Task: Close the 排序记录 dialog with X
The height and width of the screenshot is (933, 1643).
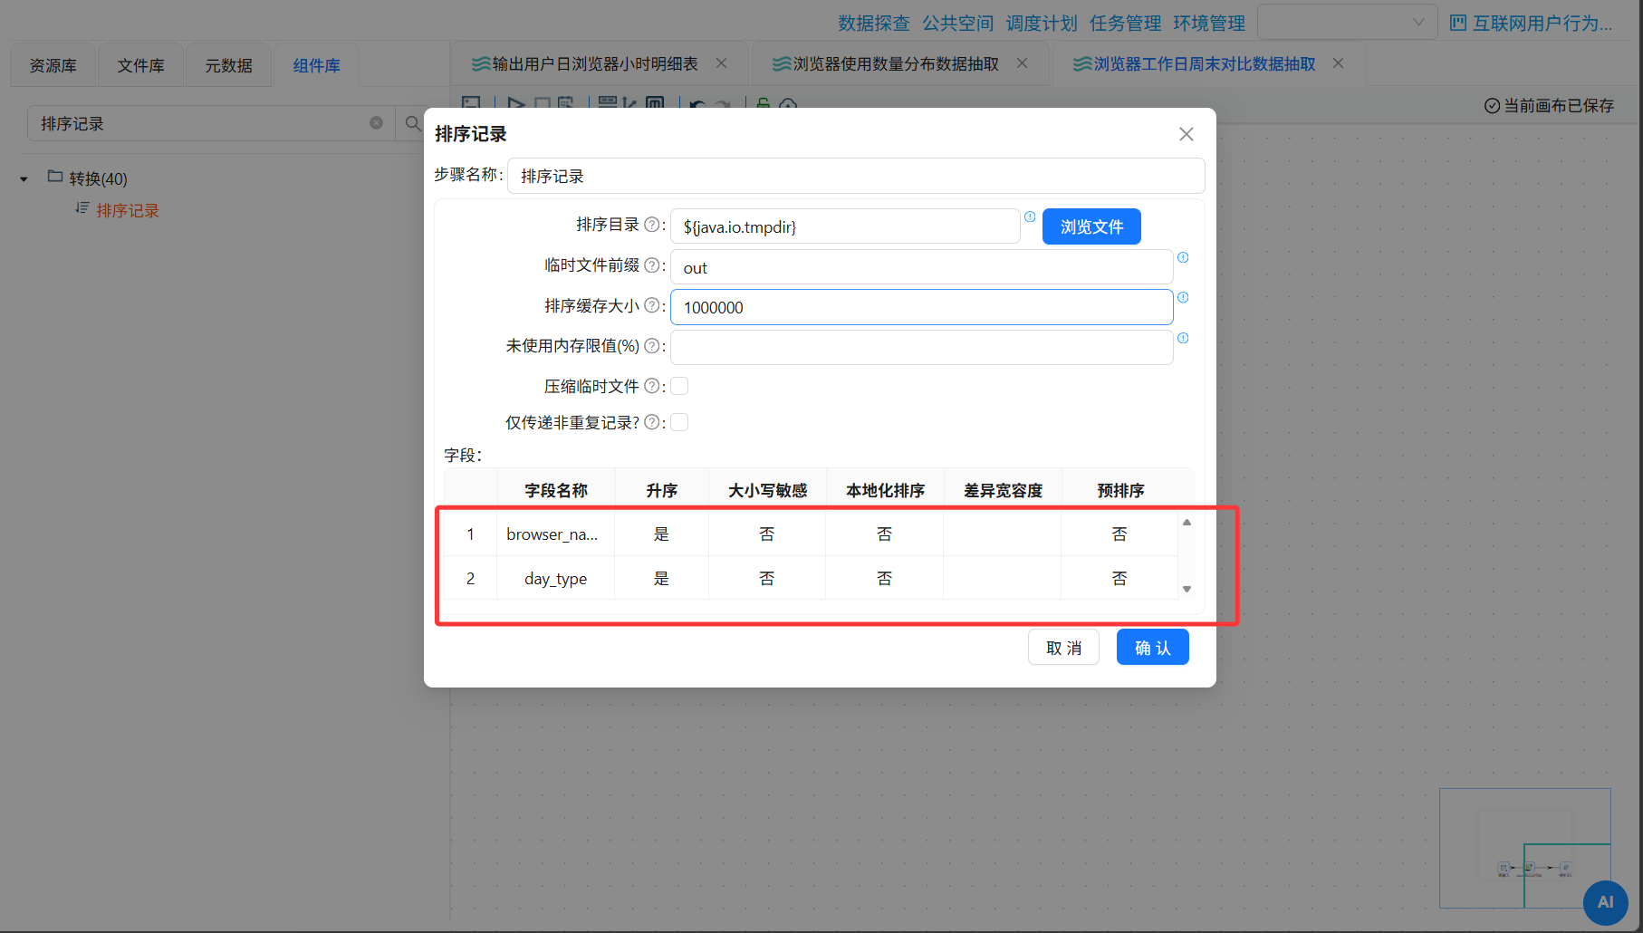Action: coord(1186,134)
